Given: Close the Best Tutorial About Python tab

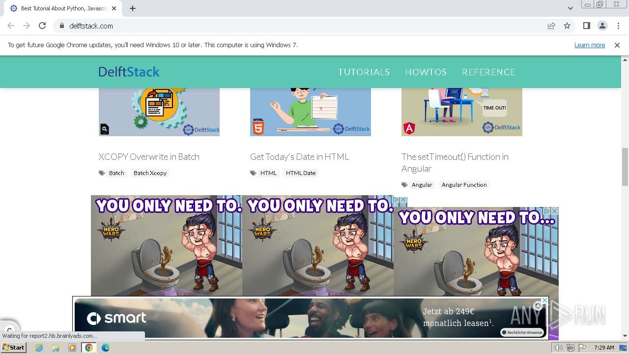Looking at the screenshot, I should click(x=114, y=8).
